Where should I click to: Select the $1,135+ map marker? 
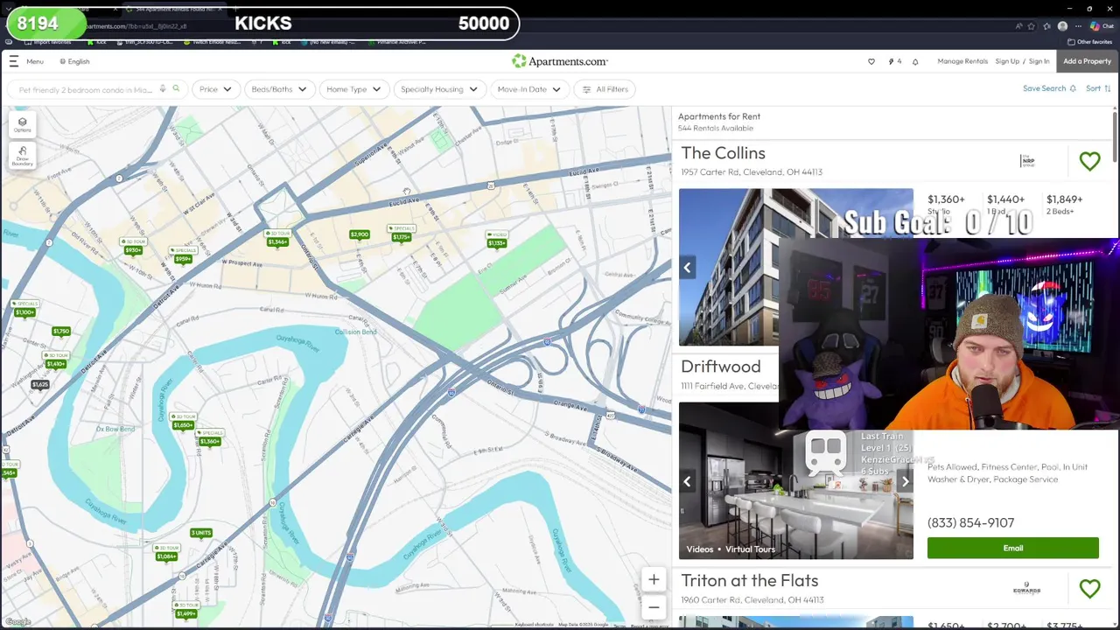pos(497,243)
